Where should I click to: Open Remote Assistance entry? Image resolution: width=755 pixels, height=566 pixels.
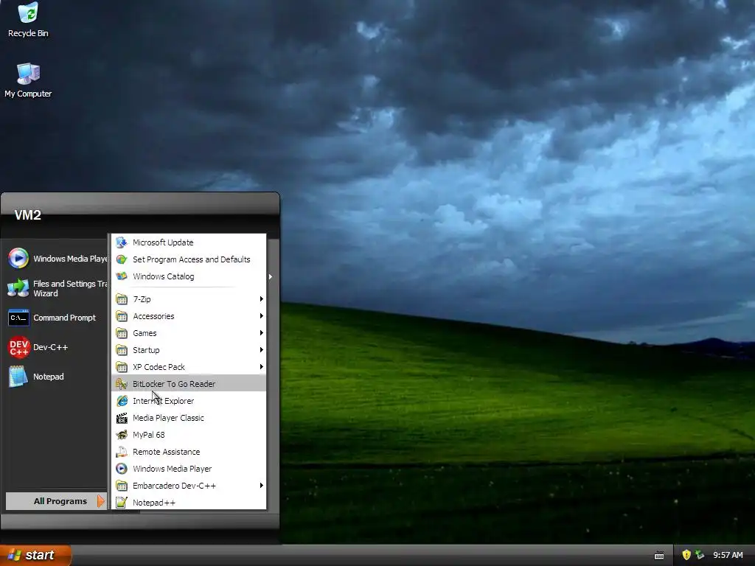coord(189,452)
